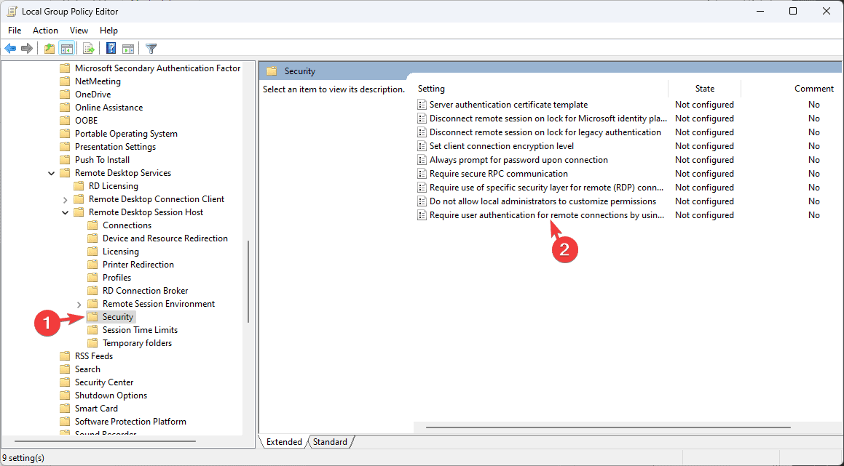The height and width of the screenshot is (466, 844).
Task: Click the policy icon beside Server authentication certificate template
Action: (x=422, y=105)
